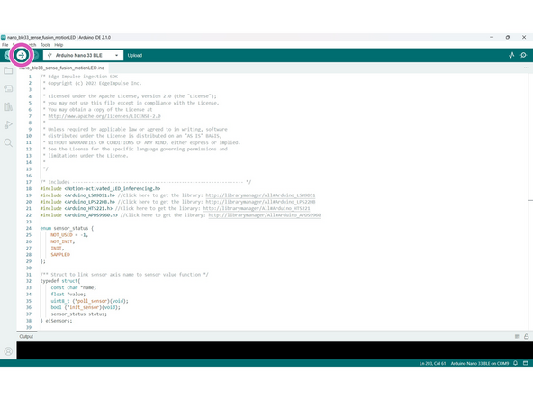The height and width of the screenshot is (400, 533).
Task: Toggle Output panel scroll lock icon
Action: click(x=526, y=336)
